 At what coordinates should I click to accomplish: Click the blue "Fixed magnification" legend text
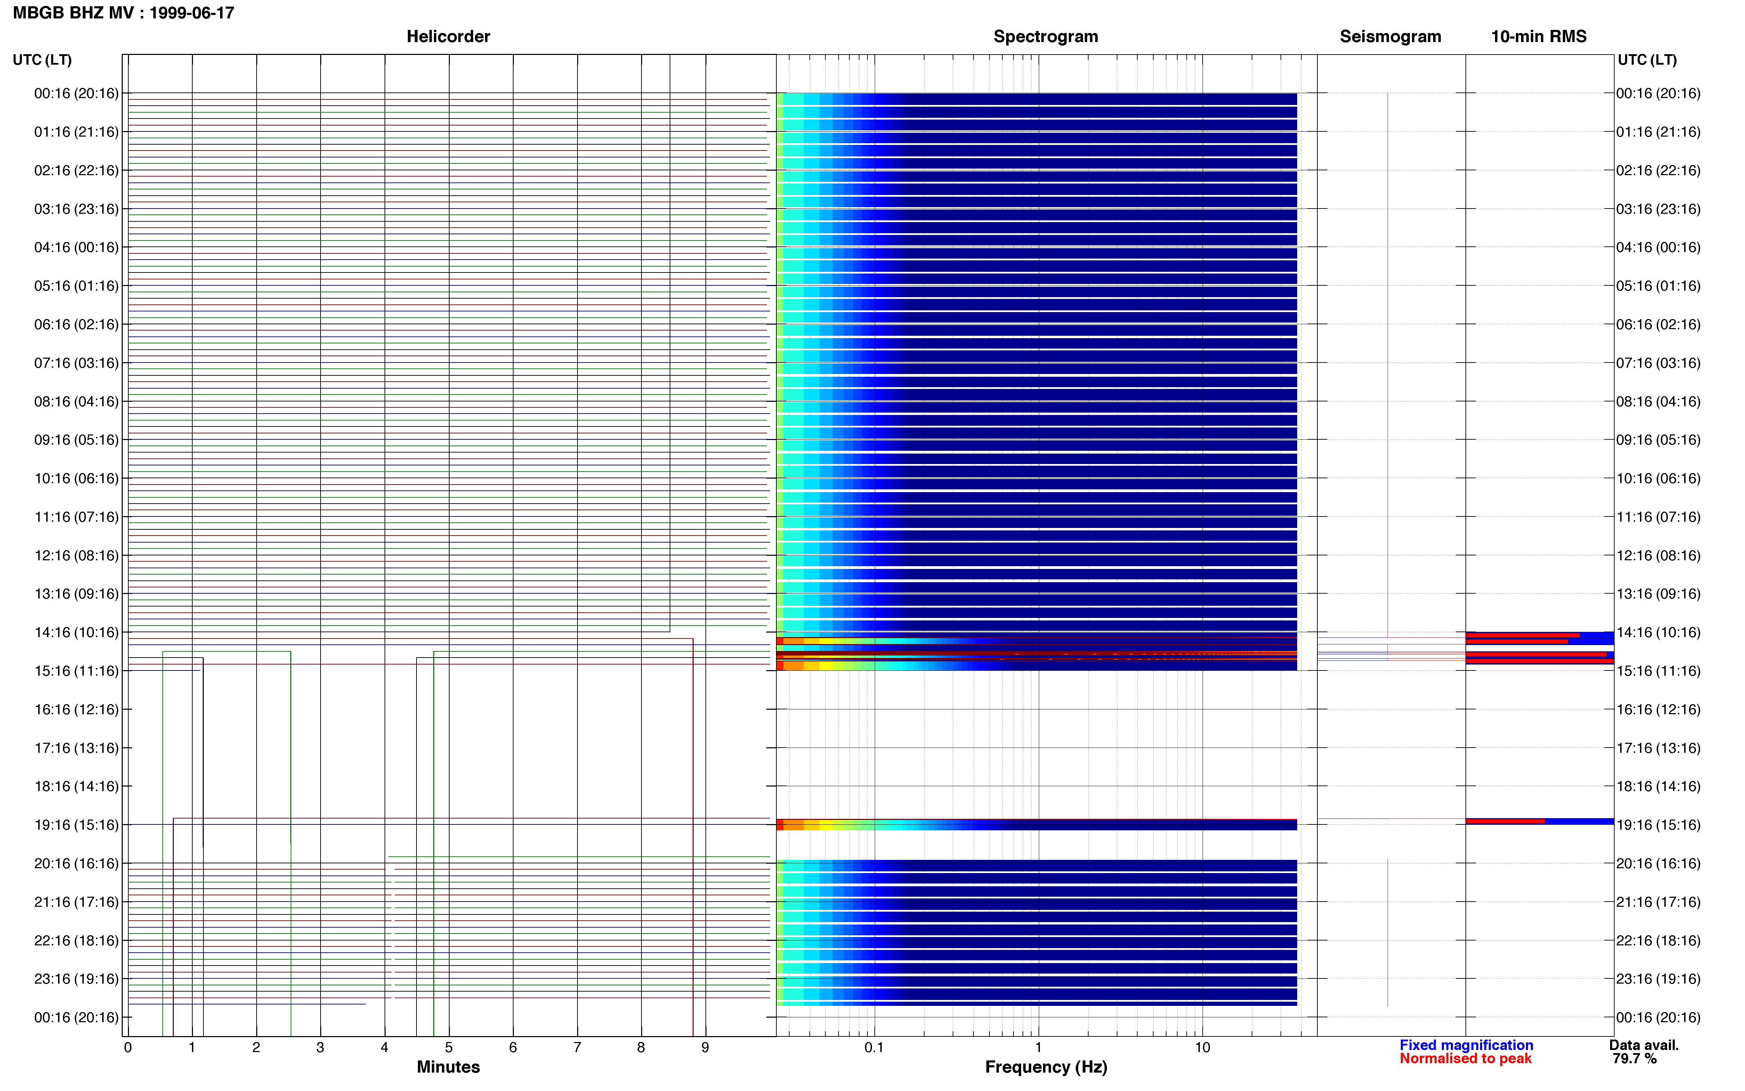click(x=1466, y=1045)
